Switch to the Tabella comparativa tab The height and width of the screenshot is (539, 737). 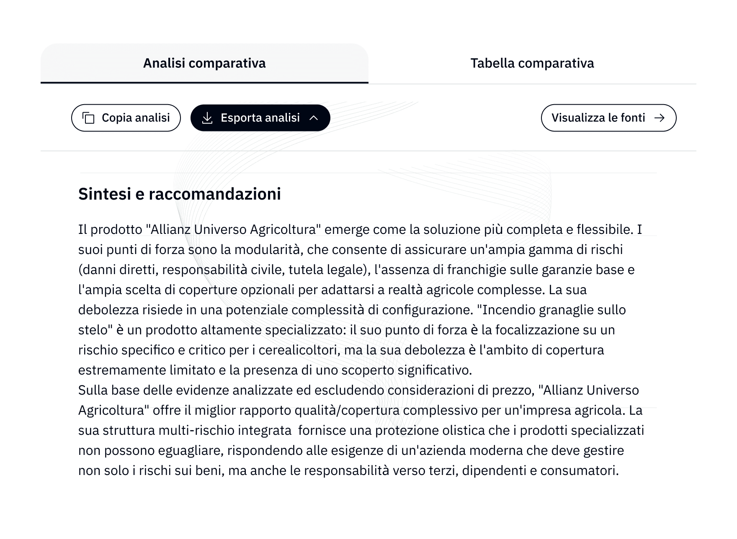click(x=533, y=63)
